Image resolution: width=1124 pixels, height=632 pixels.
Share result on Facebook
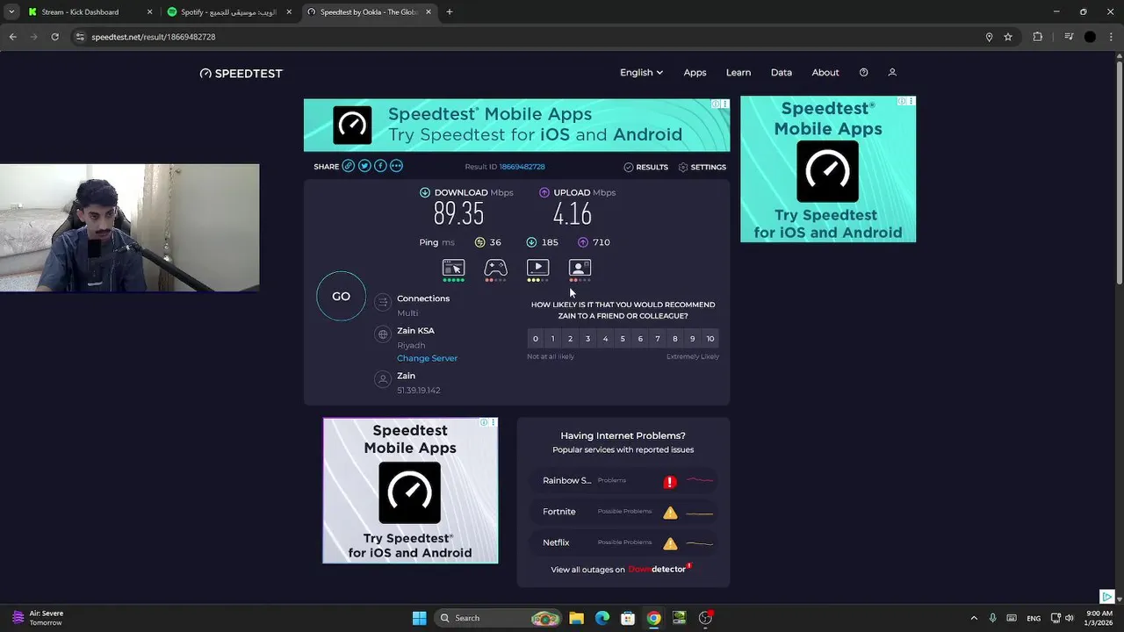click(x=380, y=166)
